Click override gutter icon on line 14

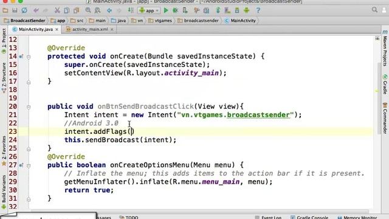pos(21,57)
